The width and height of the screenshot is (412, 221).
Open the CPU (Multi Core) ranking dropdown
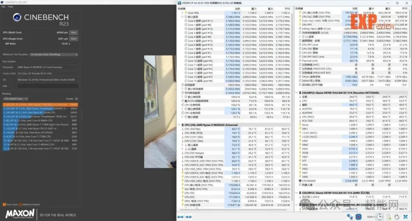(x=15, y=99)
